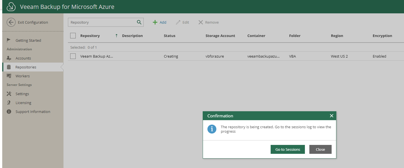Click the Settings wrench icon
The height and width of the screenshot is (168, 404).
[x=9, y=94]
